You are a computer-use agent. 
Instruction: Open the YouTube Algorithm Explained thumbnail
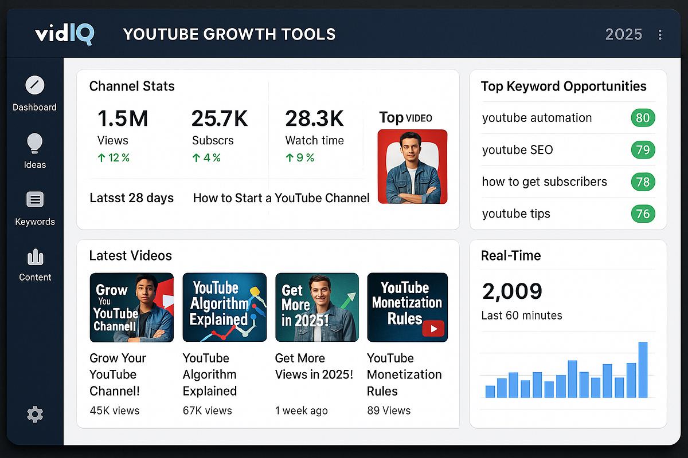click(x=225, y=307)
